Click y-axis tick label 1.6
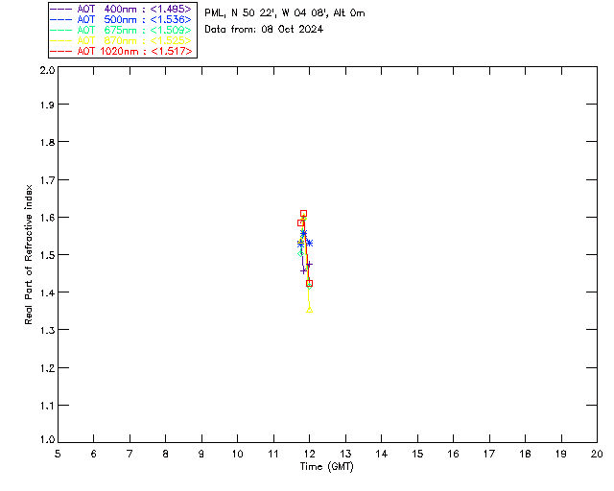614x491 pixels. (x=47, y=218)
